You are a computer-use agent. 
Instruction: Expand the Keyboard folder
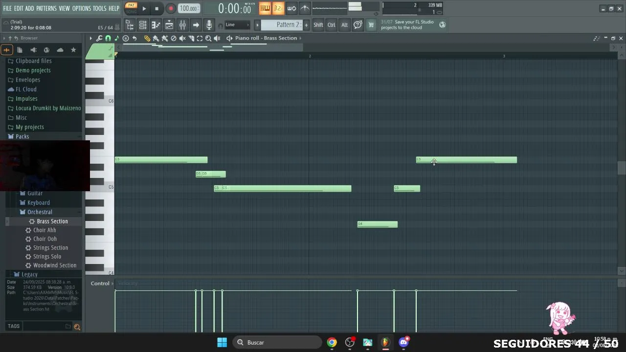coord(39,202)
